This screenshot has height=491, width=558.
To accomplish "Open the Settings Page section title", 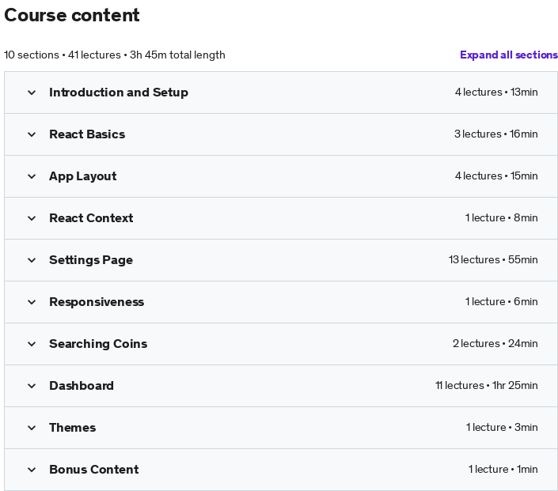I will pos(91,260).
